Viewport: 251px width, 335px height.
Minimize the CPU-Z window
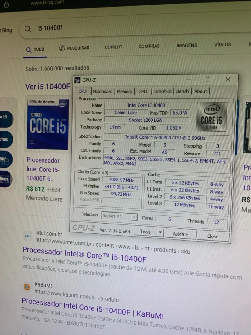click(189, 79)
